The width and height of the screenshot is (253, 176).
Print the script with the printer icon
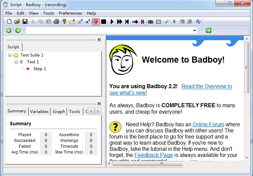[x=56, y=21]
